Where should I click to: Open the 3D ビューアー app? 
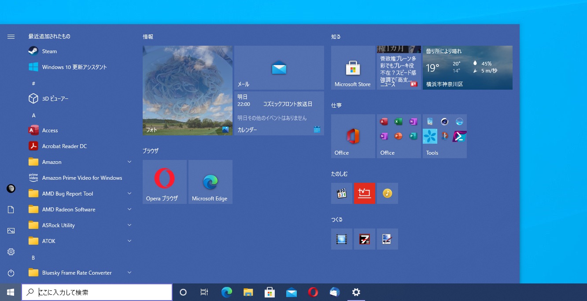[79, 98]
